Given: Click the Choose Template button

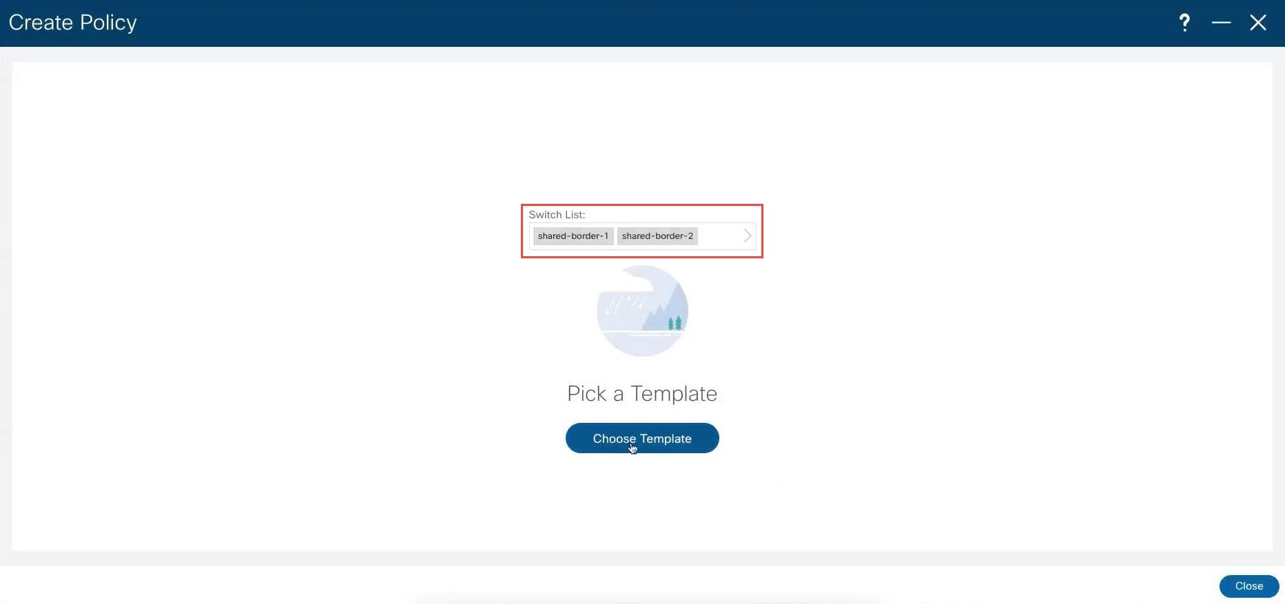Looking at the screenshot, I should coord(642,438).
